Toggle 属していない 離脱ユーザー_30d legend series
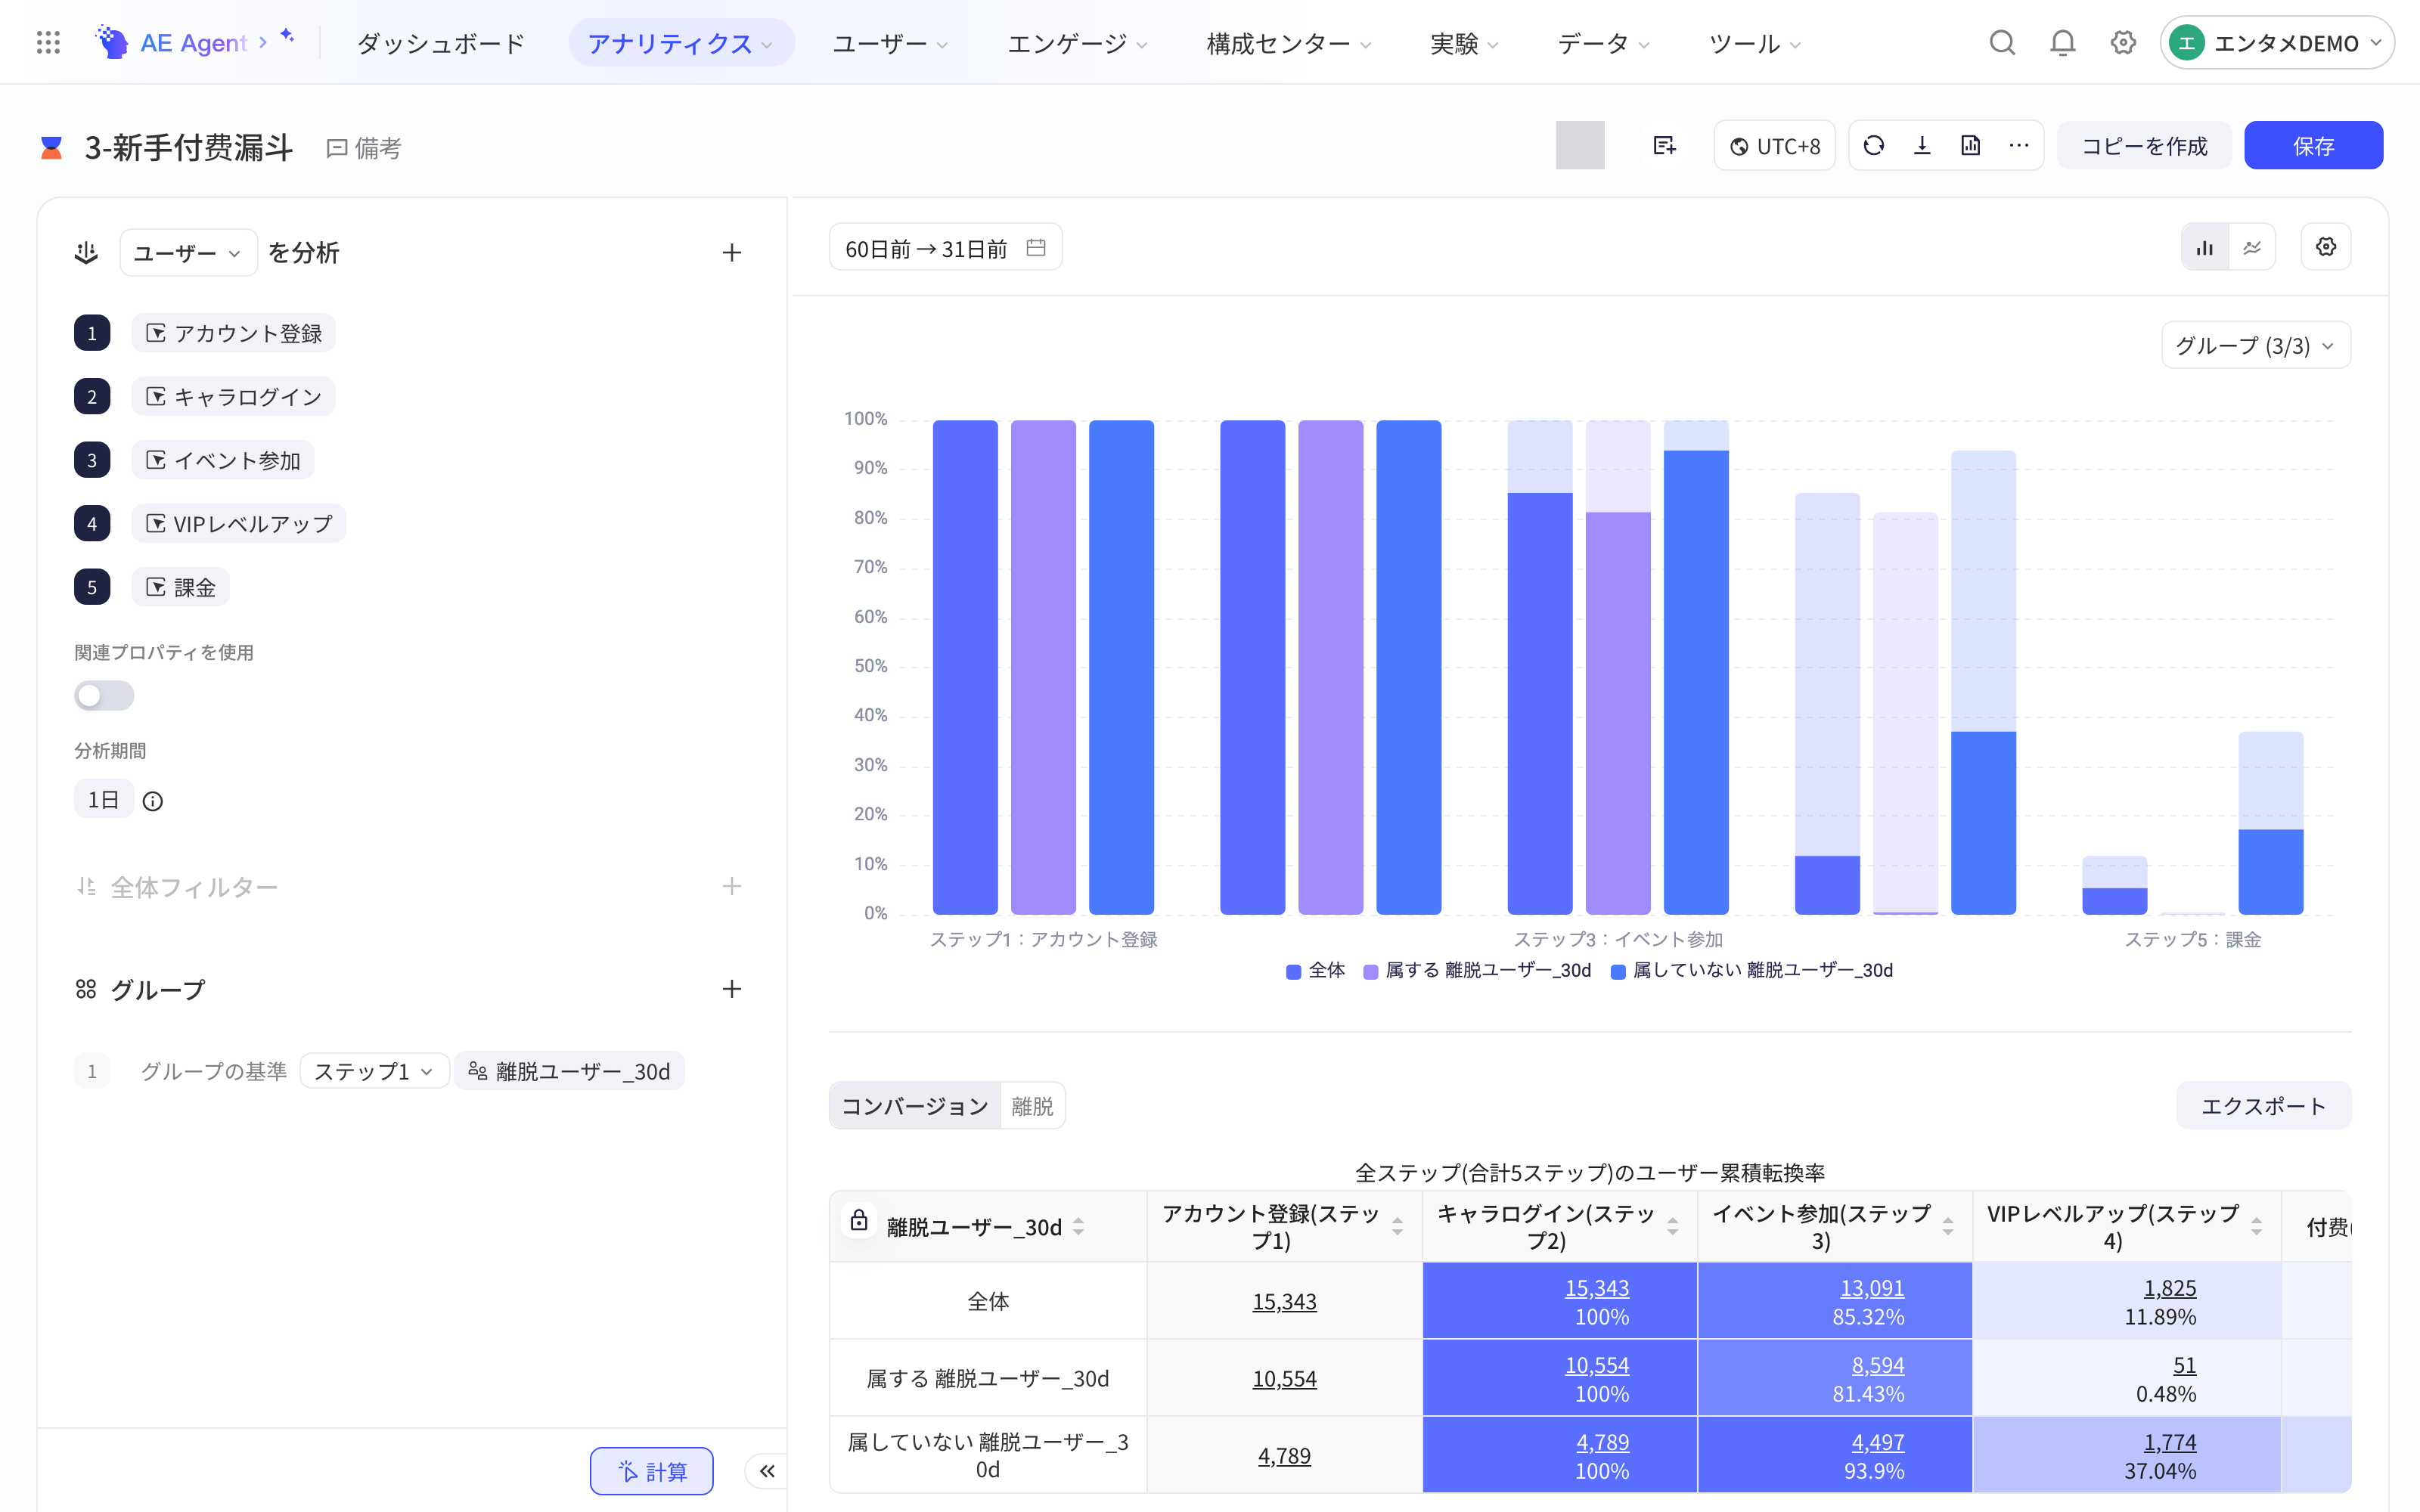This screenshot has width=2420, height=1512. click(1751, 971)
